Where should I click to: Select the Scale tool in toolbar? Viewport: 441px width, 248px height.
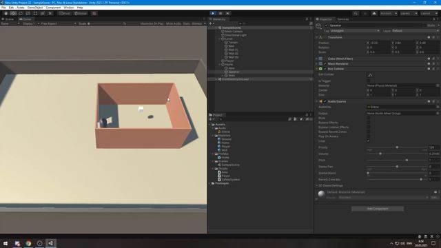coord(28,14)
